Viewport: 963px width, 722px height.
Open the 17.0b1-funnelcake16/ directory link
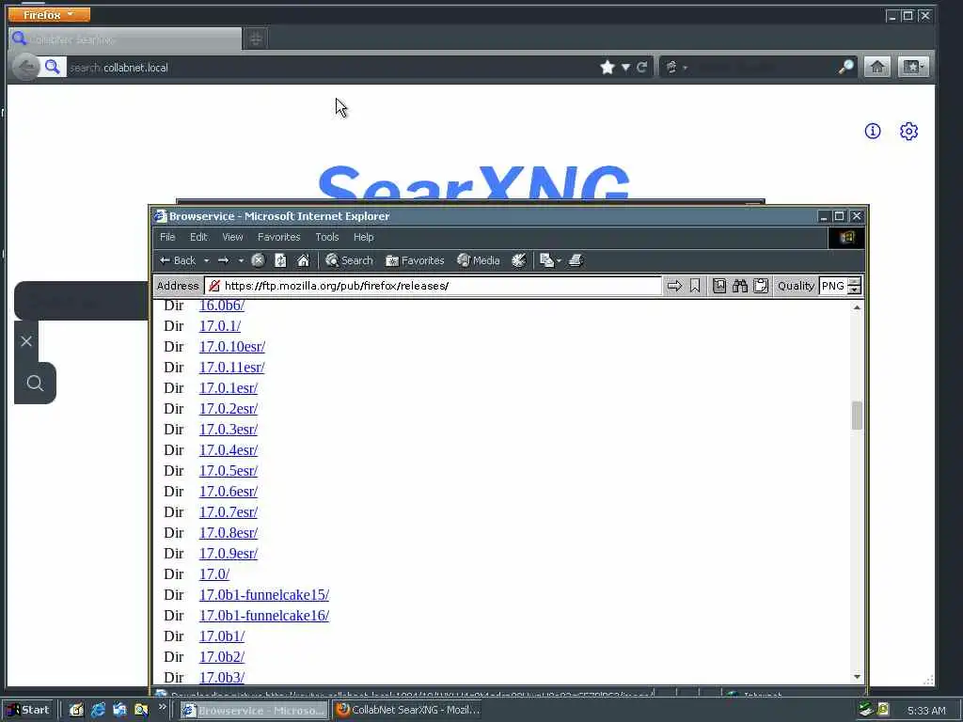click(264, 615)
